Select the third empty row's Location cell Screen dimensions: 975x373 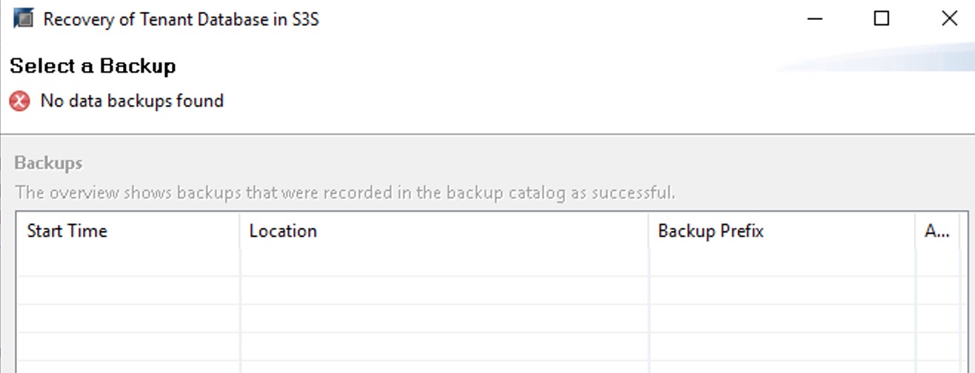443,318
